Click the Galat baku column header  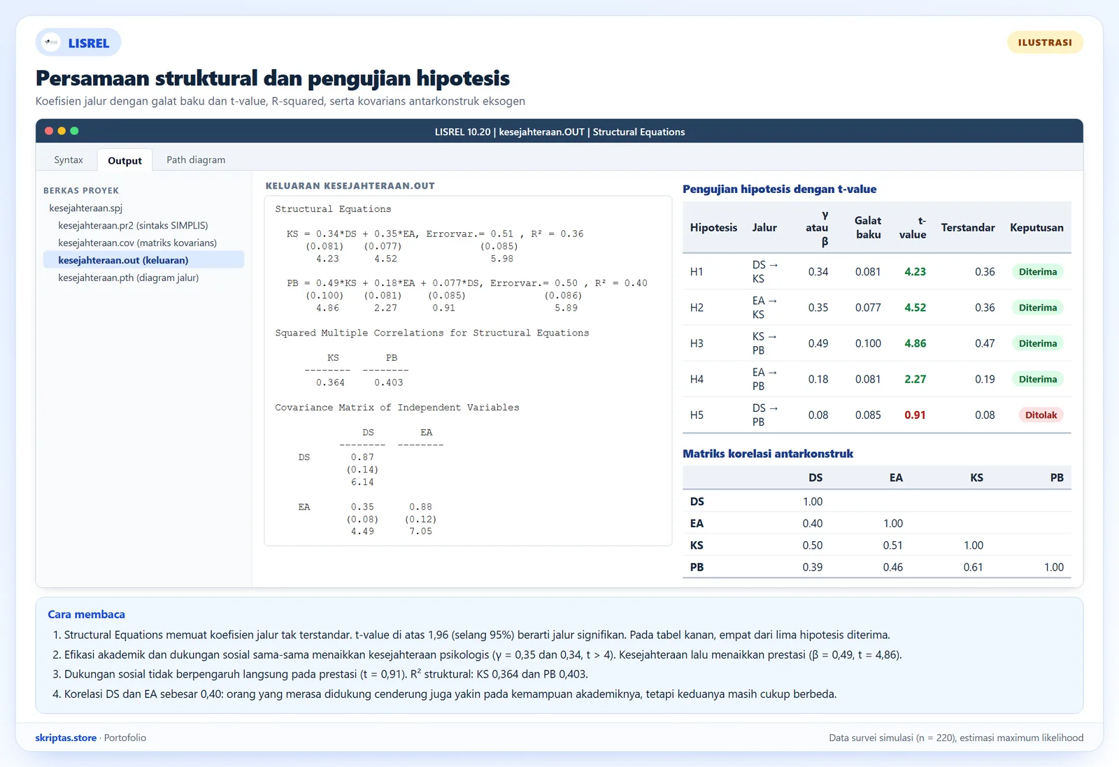868,227
